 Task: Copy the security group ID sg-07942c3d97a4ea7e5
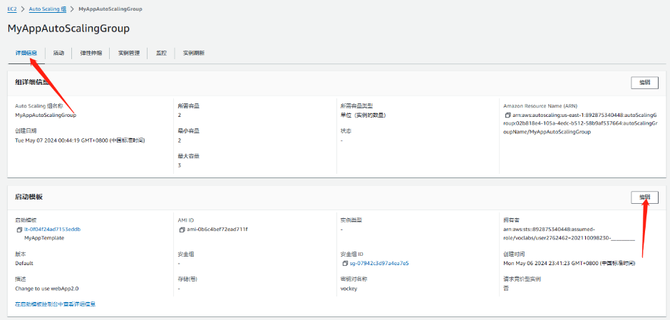tap(345, 263)
